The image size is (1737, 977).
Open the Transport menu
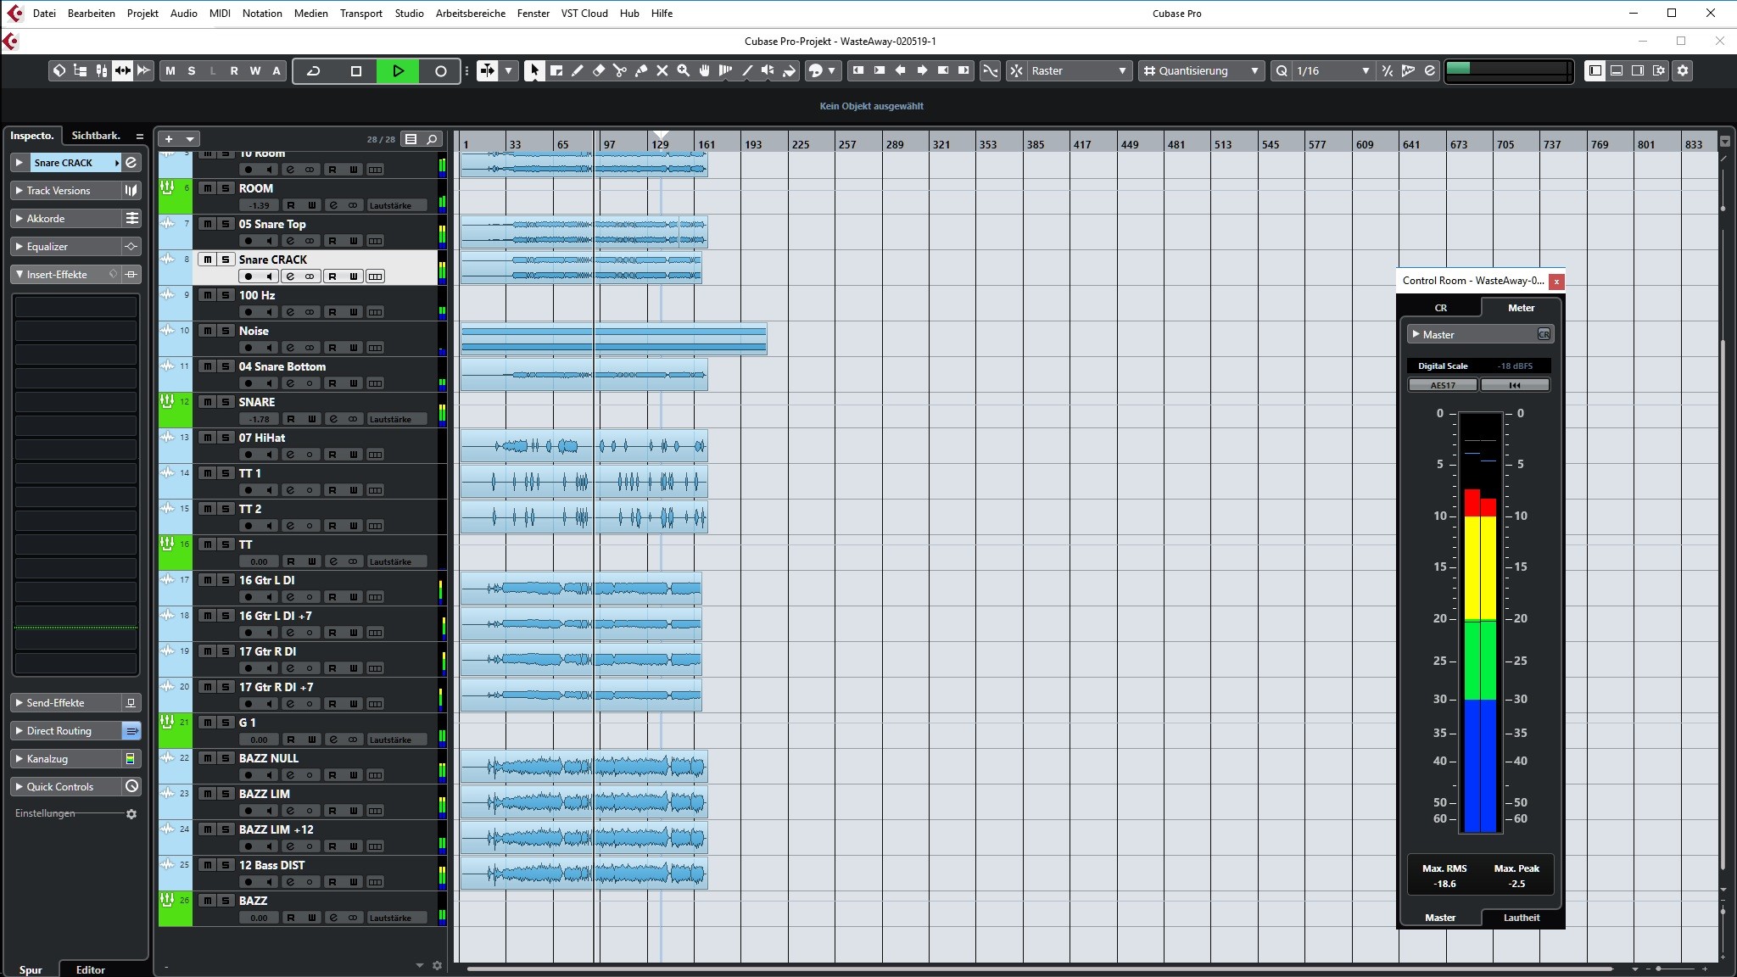tap(360, 13)
